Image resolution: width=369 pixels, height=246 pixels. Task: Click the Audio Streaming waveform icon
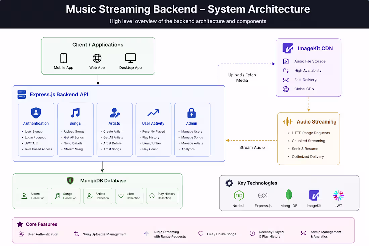pos(287,122)
